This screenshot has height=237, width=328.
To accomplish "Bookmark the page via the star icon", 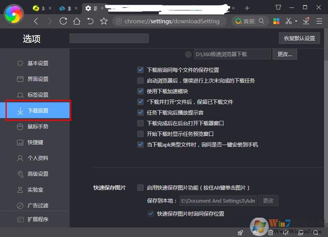I will coord(104,21).
